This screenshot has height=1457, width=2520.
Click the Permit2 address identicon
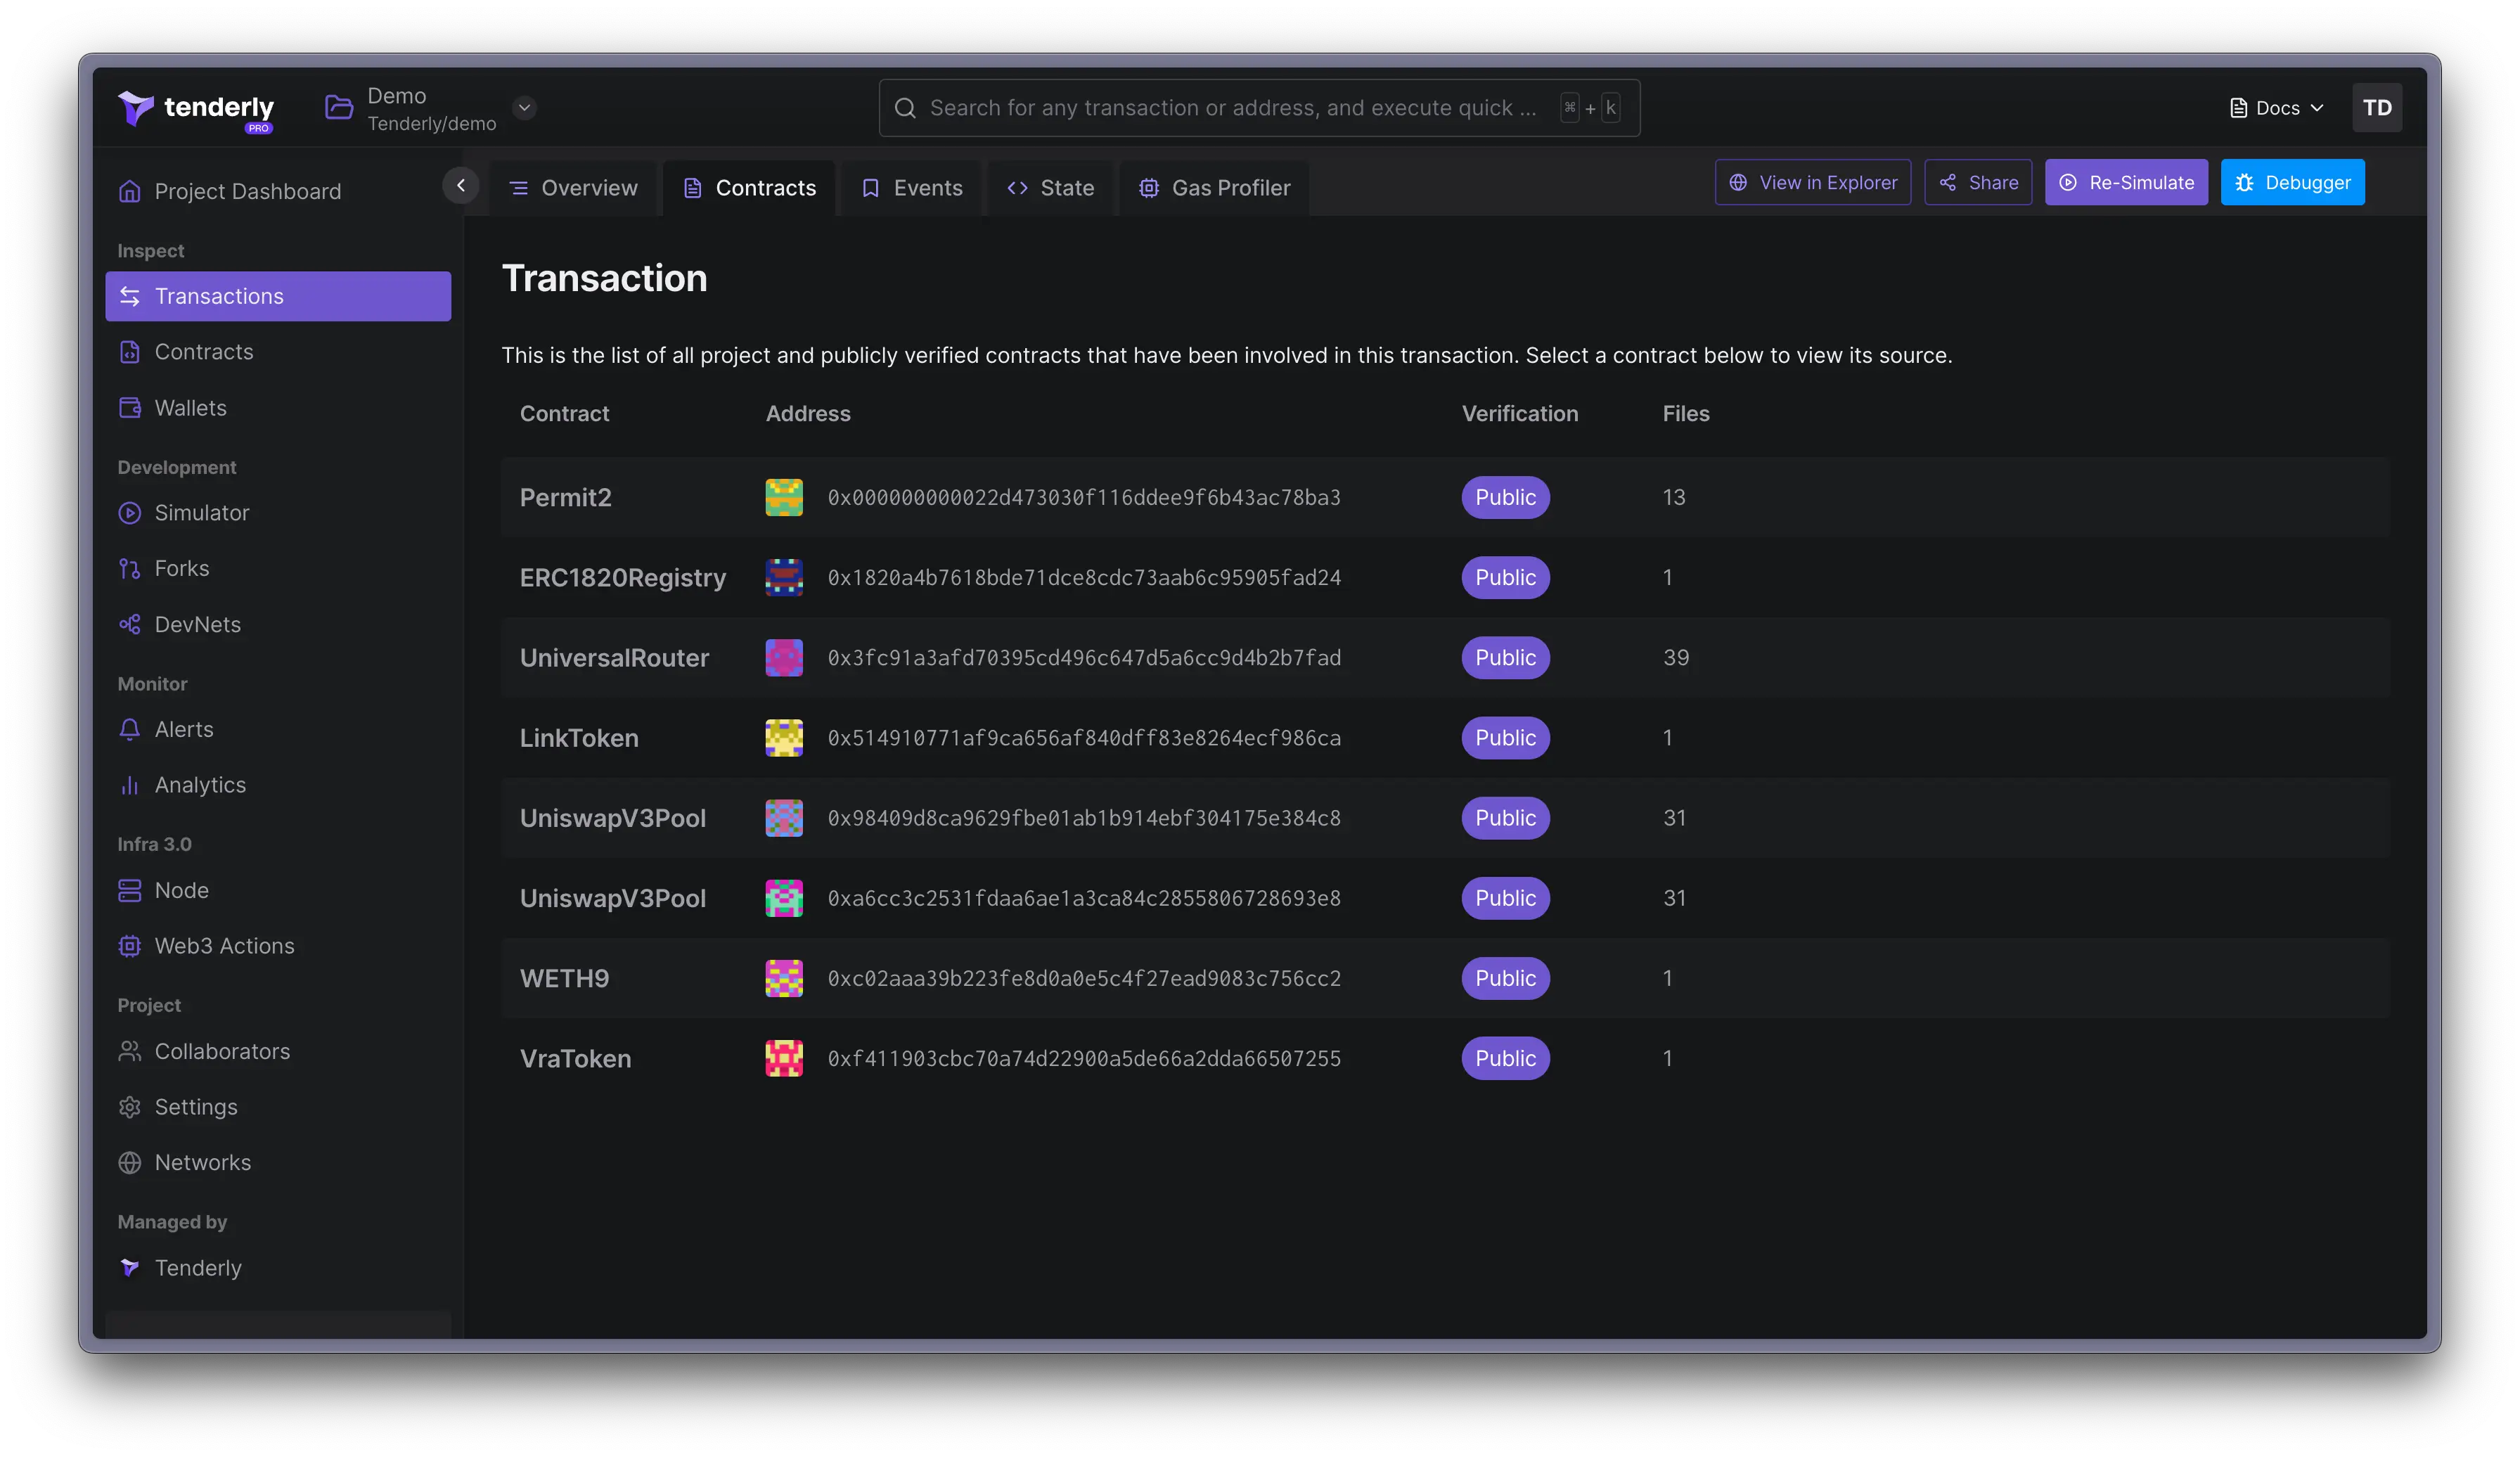point(784,498)
